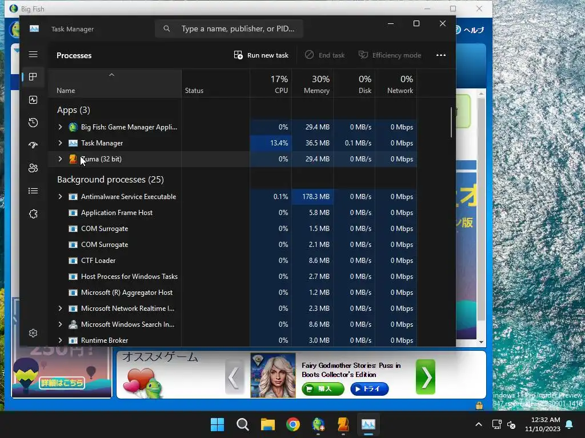Click the green 購入 buy button in Big Fish
This screenshot has height=438, width=585.
323,389
